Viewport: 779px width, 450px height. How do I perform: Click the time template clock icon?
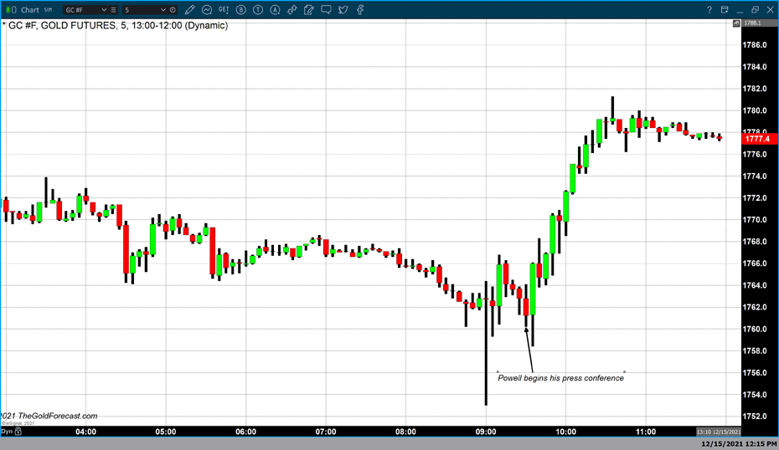click(173, 10)
